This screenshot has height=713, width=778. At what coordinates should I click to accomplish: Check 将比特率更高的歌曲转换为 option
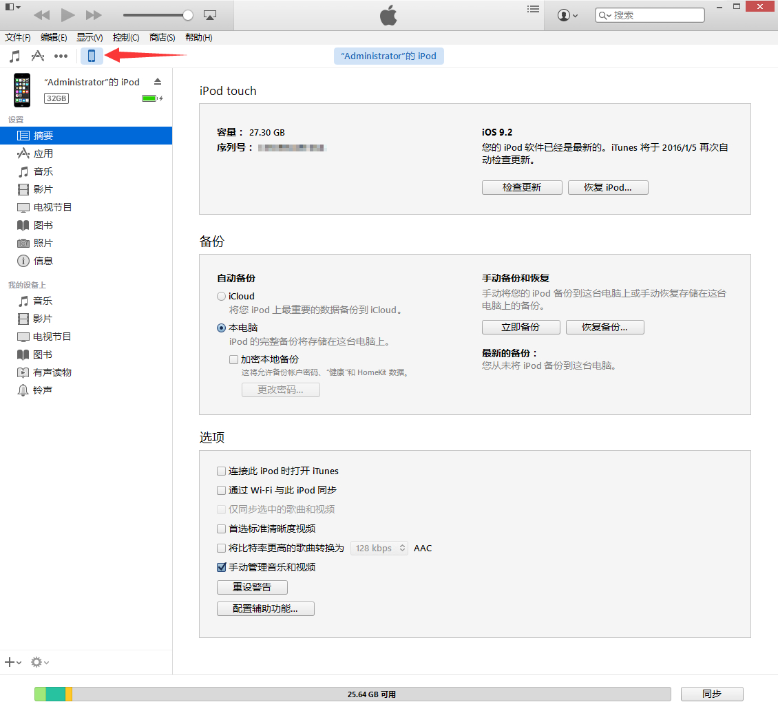221,548
